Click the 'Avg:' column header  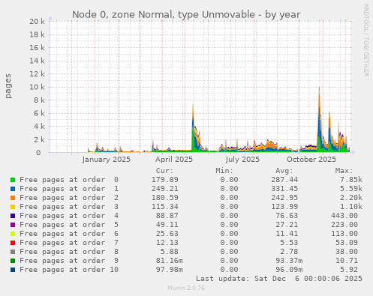coord(284,171)
